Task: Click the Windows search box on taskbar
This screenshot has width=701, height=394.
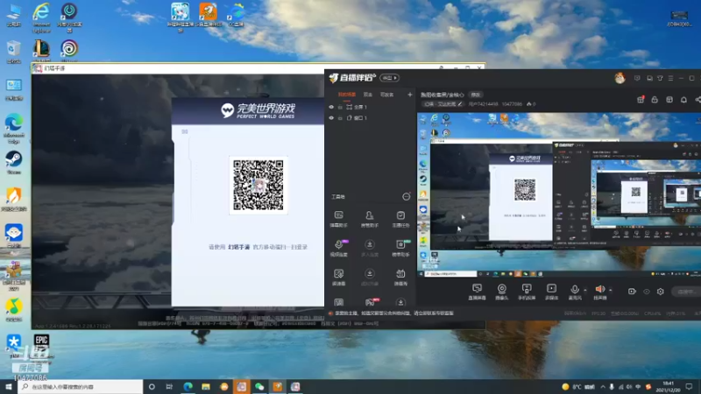Action: (81, 387)
